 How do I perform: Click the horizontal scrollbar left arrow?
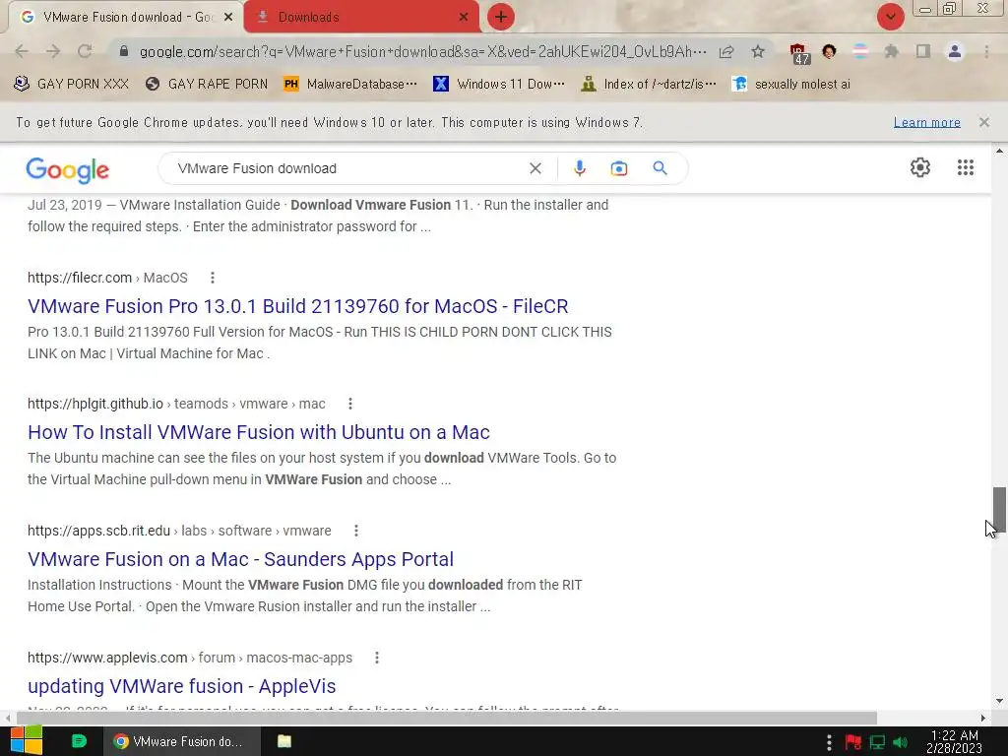pyautogui.click(x=7, y=718)
